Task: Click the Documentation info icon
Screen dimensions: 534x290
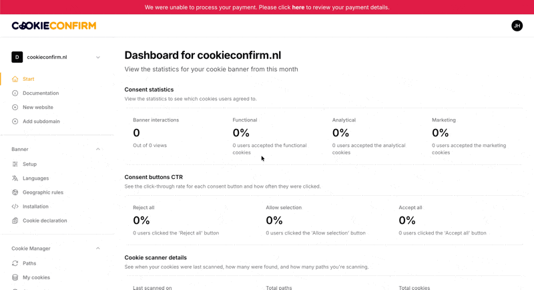Action: coord(15,93)
